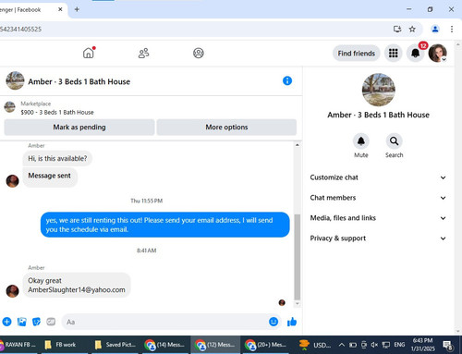Click AmberSlaughter14@yahoo.com message
The height and width of the screenshot is (354, 462).
coord(77,290)
